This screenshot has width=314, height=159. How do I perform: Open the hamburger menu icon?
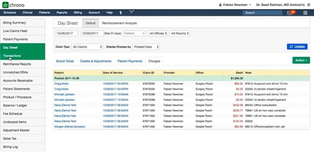305,13
